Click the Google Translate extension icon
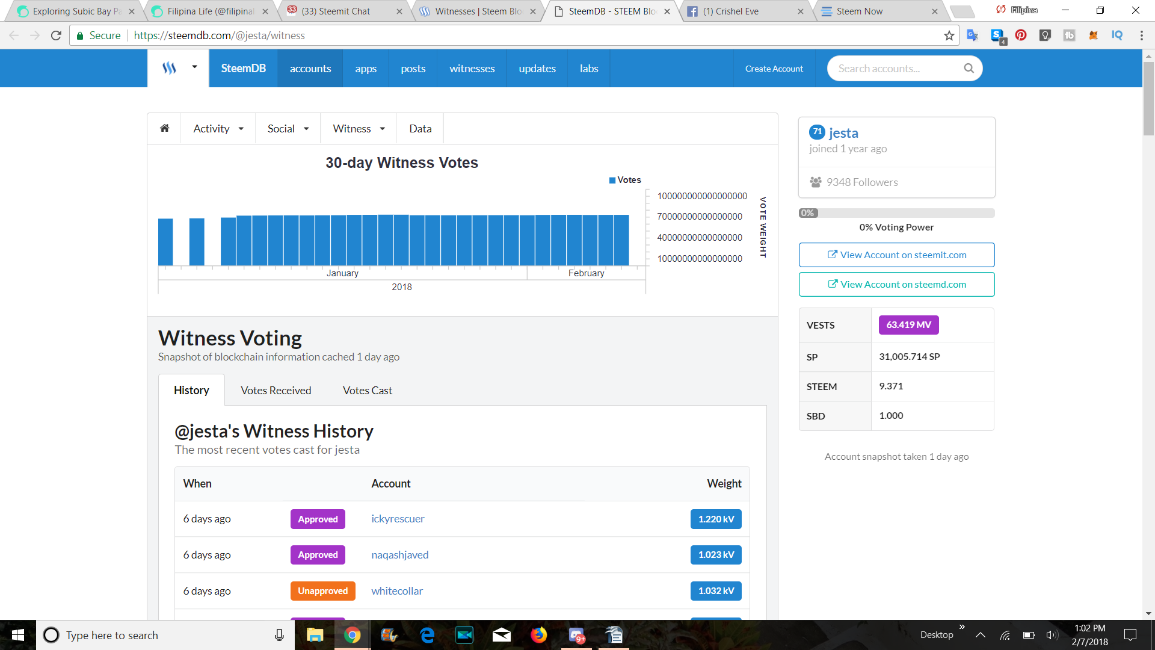Screen dimensions: 1155x650 (x=973, y=36)
